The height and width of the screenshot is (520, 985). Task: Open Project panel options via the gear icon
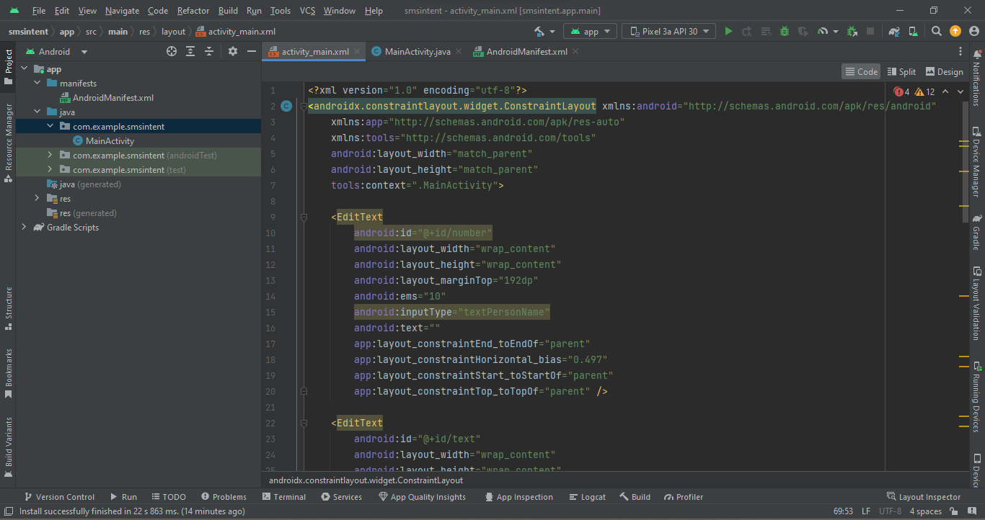pyautogui.click(x=232, y=51)
